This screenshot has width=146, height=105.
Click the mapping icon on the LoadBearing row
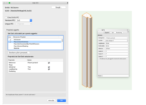point(49,69)
